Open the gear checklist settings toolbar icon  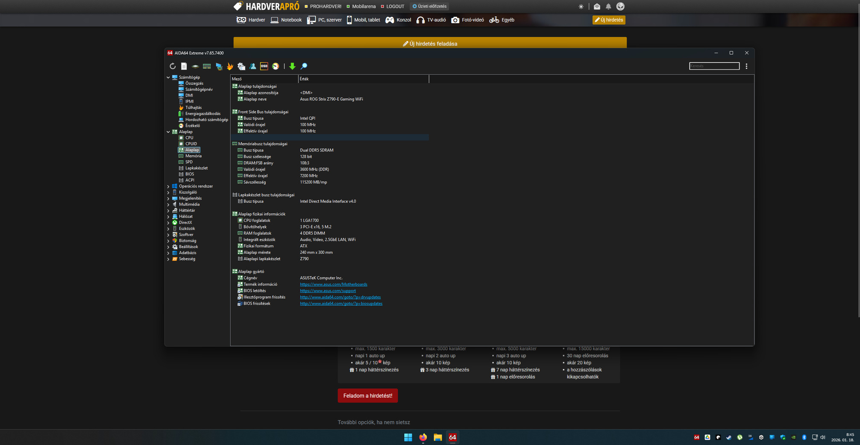point(241,66)
